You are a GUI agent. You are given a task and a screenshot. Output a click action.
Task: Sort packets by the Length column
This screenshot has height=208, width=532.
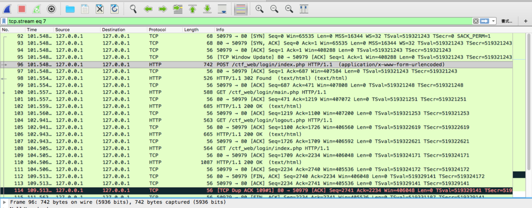point(198,30)
